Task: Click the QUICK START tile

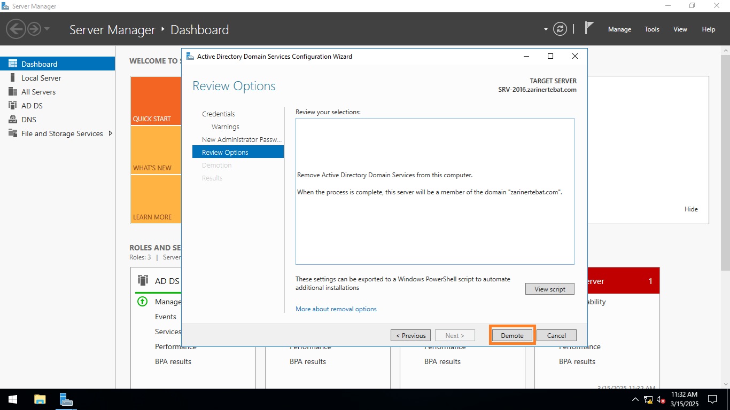Action: coord(156,101)
